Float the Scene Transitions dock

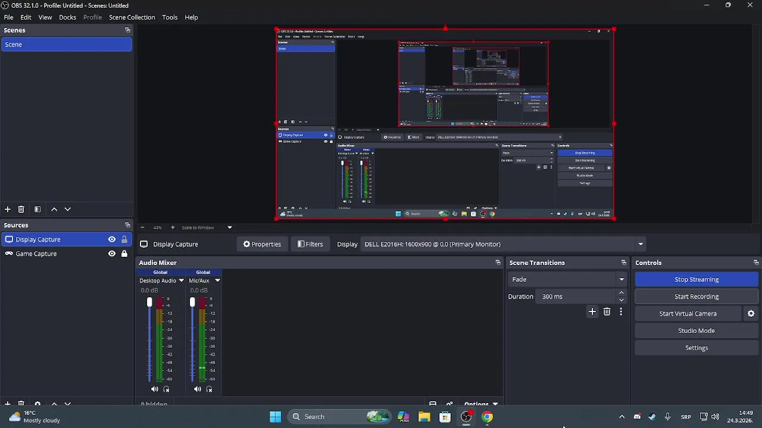coord(624,263)
